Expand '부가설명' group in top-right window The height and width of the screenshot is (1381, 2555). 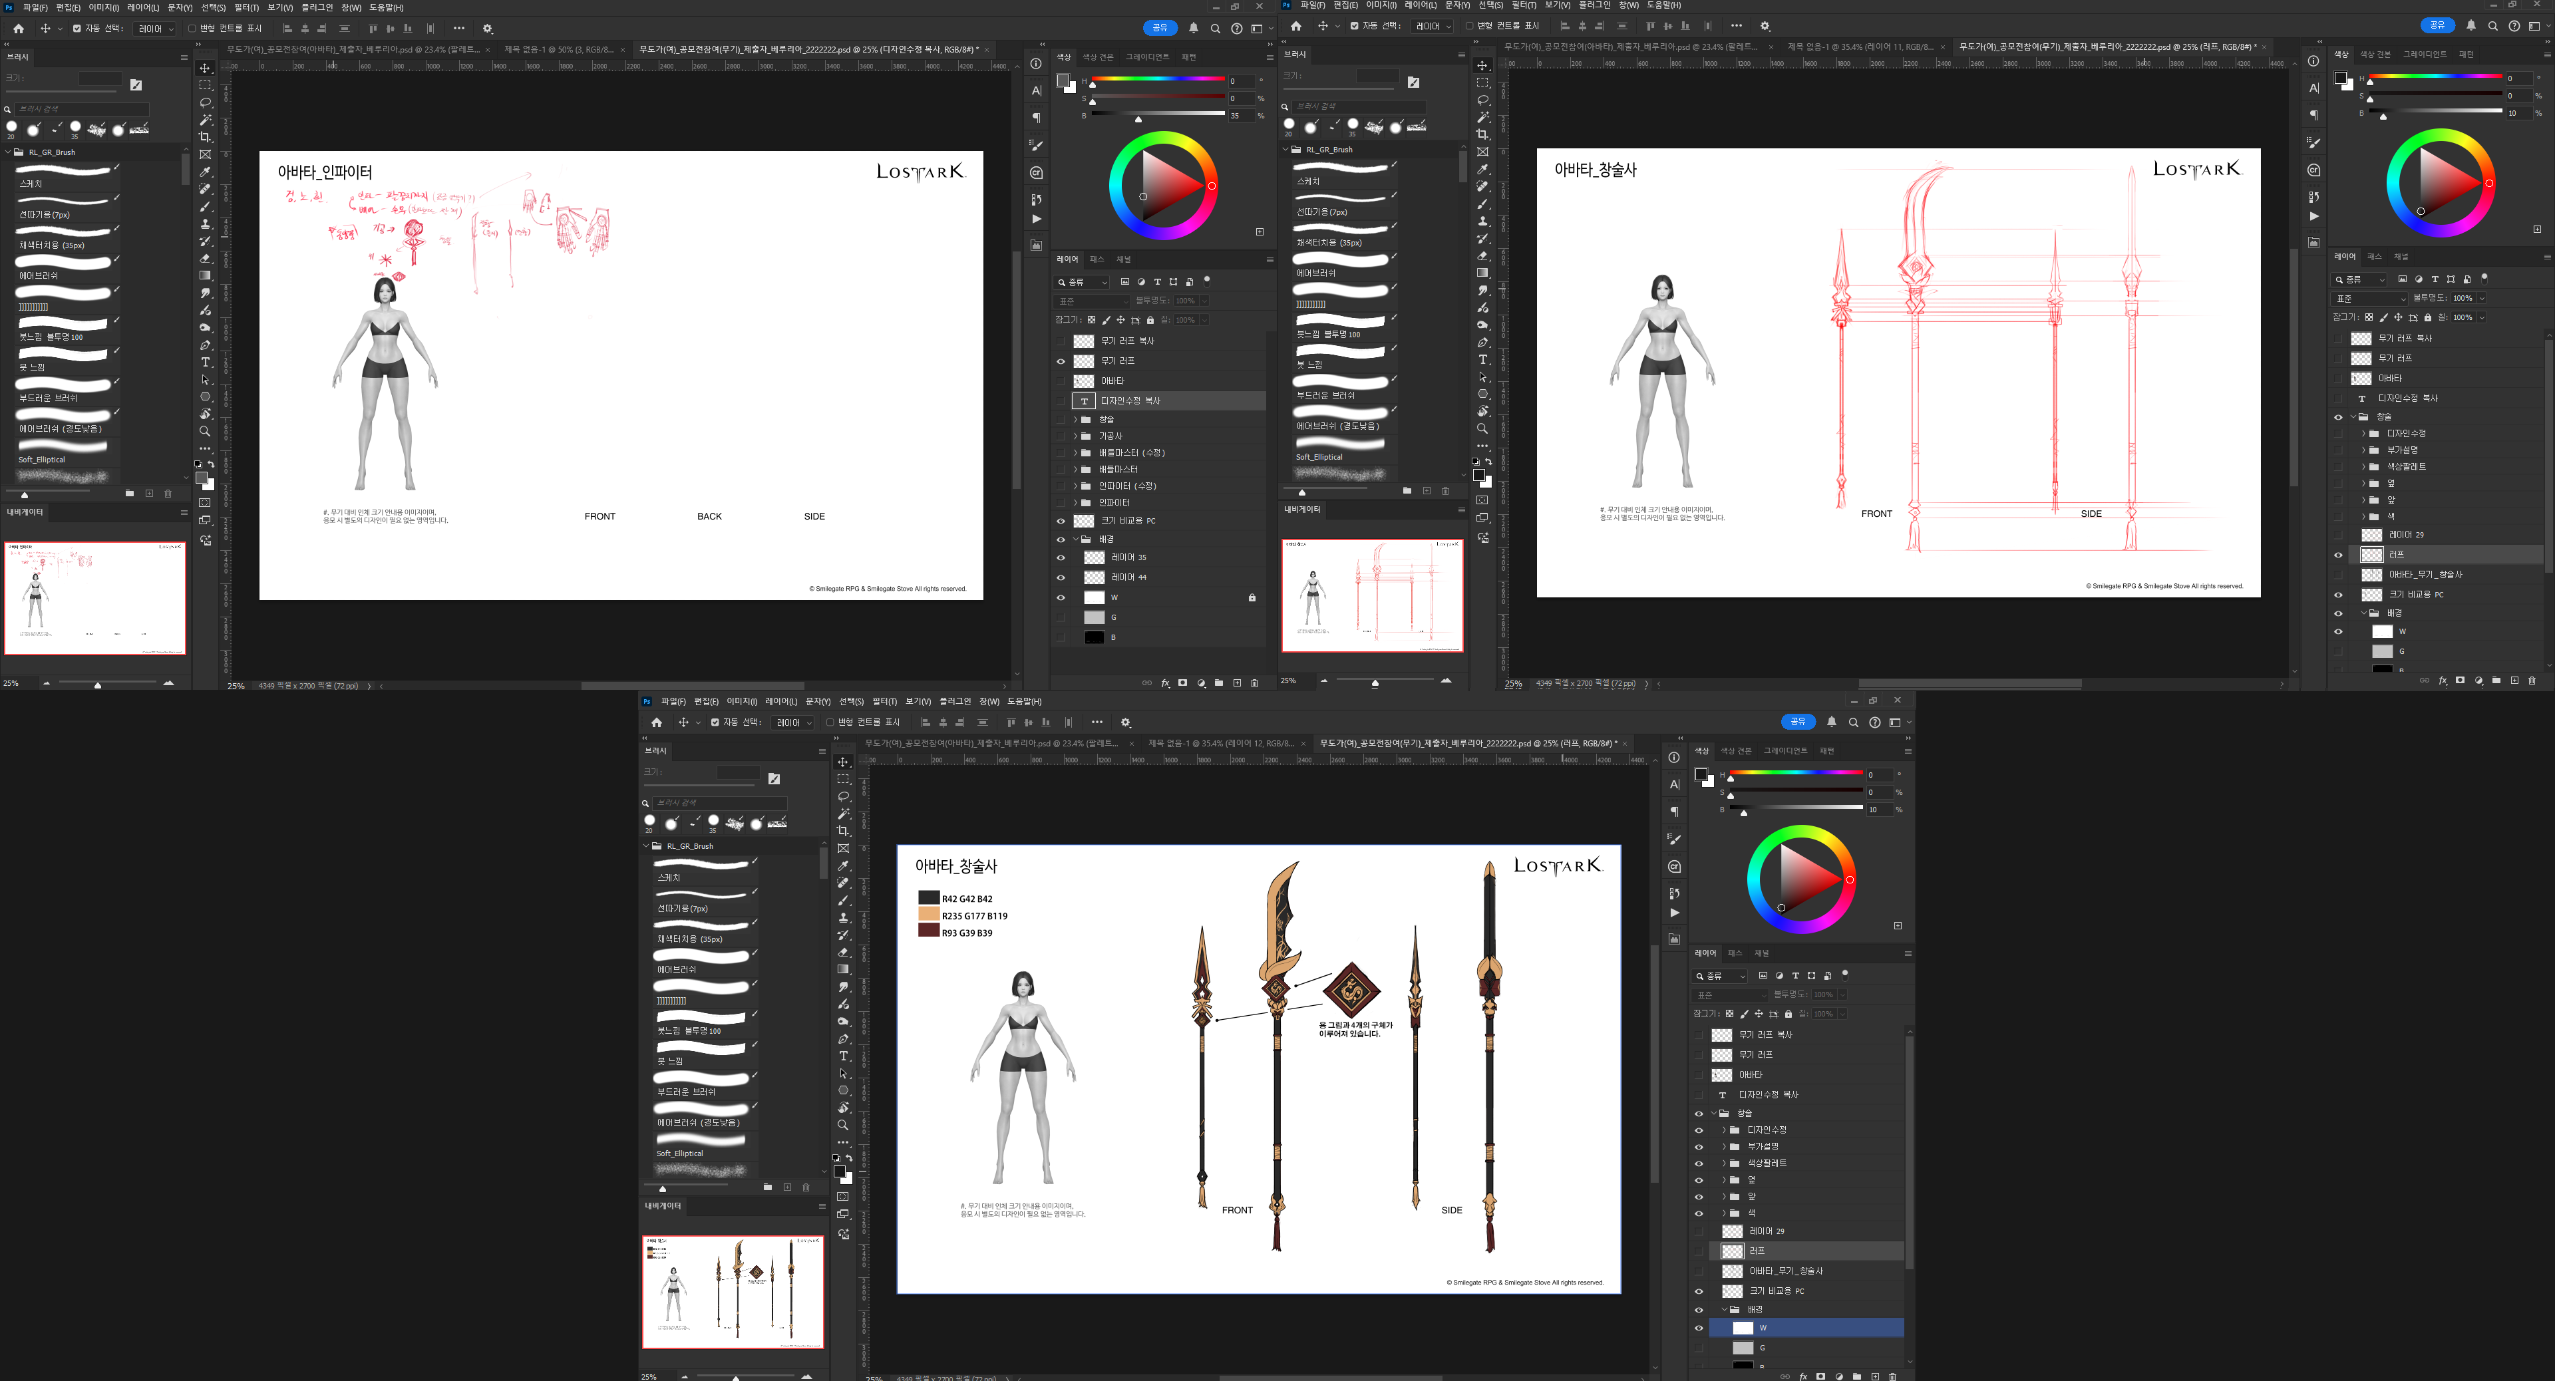click(x=2363, y=450)
